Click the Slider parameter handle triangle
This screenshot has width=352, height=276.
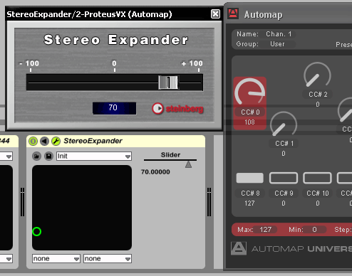(x=188, y=164)
